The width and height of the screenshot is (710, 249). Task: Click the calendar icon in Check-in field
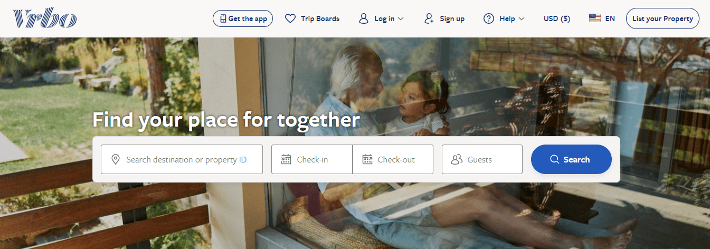coord(286,159)
